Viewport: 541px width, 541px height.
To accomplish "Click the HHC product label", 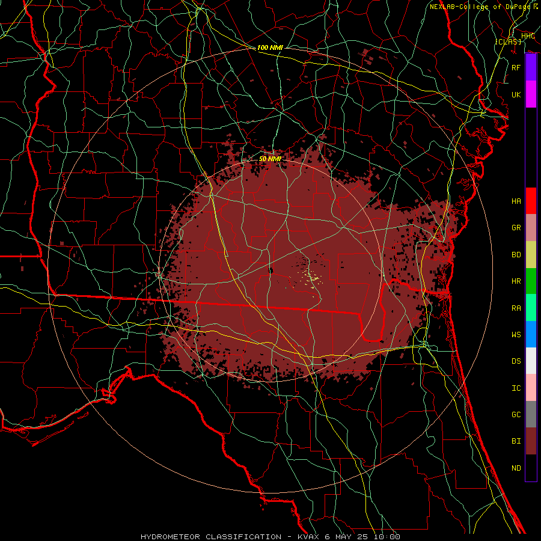I will (528, 36).
